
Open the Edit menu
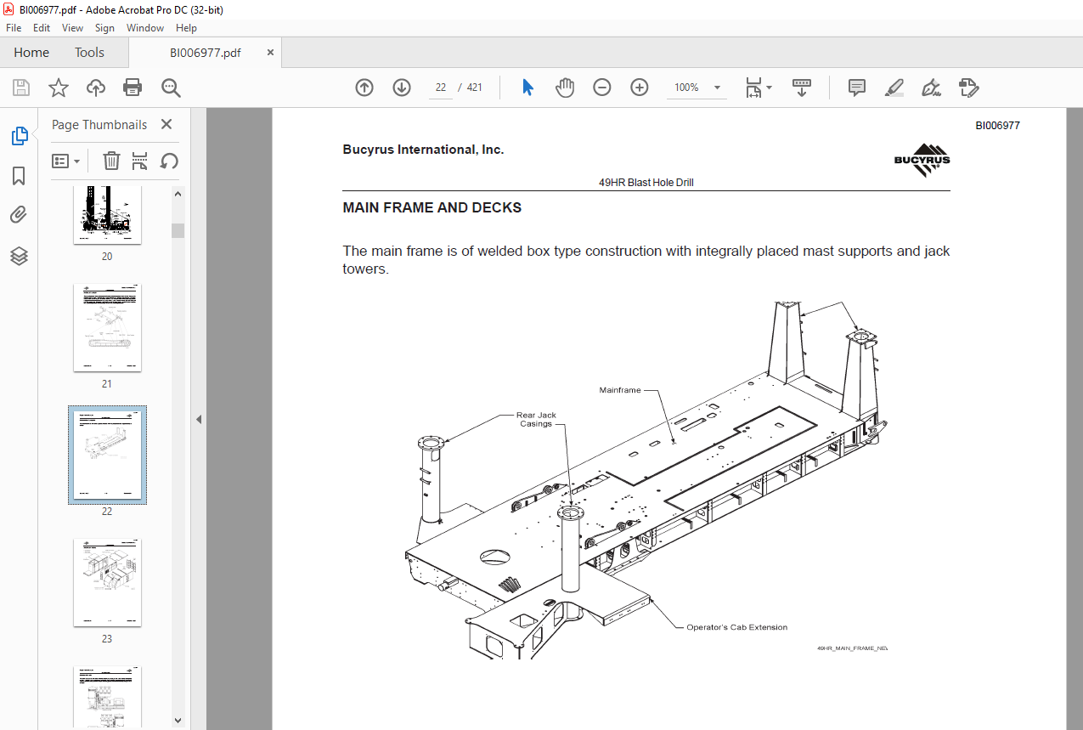pos(42,28)
